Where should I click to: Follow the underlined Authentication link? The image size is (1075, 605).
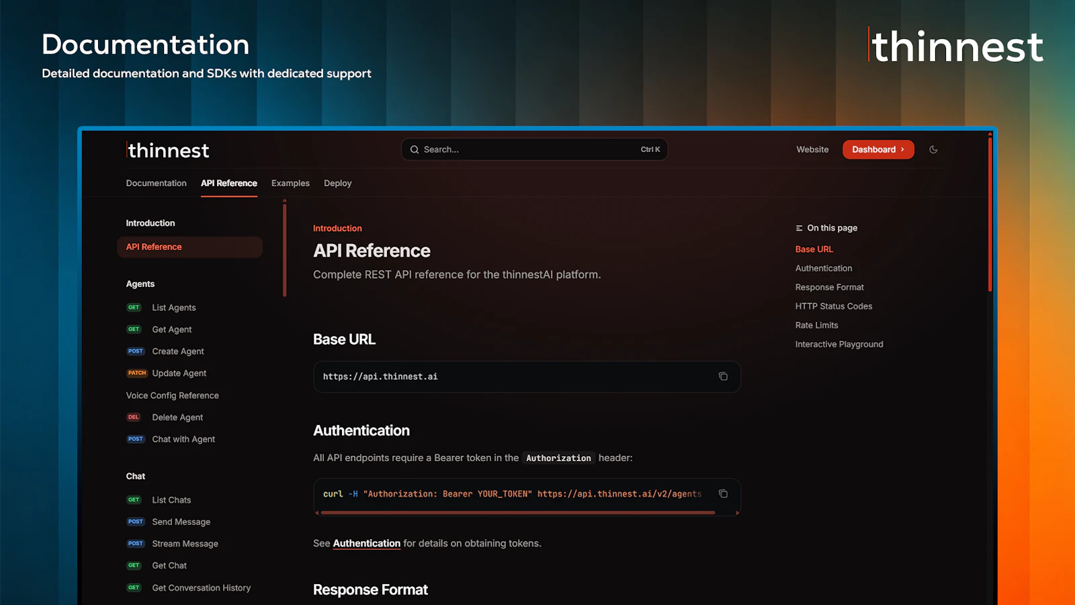pyautogui.click(x=367, y=543)
